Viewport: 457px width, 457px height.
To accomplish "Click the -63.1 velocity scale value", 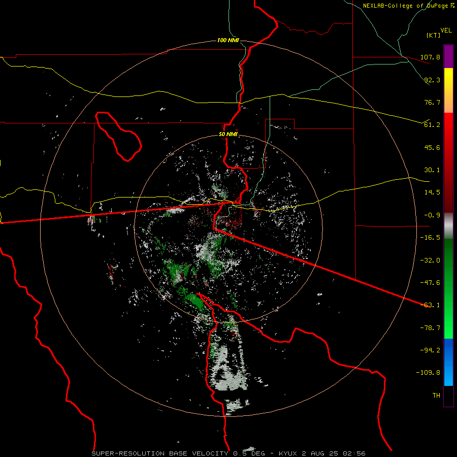I will click(x=430, y=305).
